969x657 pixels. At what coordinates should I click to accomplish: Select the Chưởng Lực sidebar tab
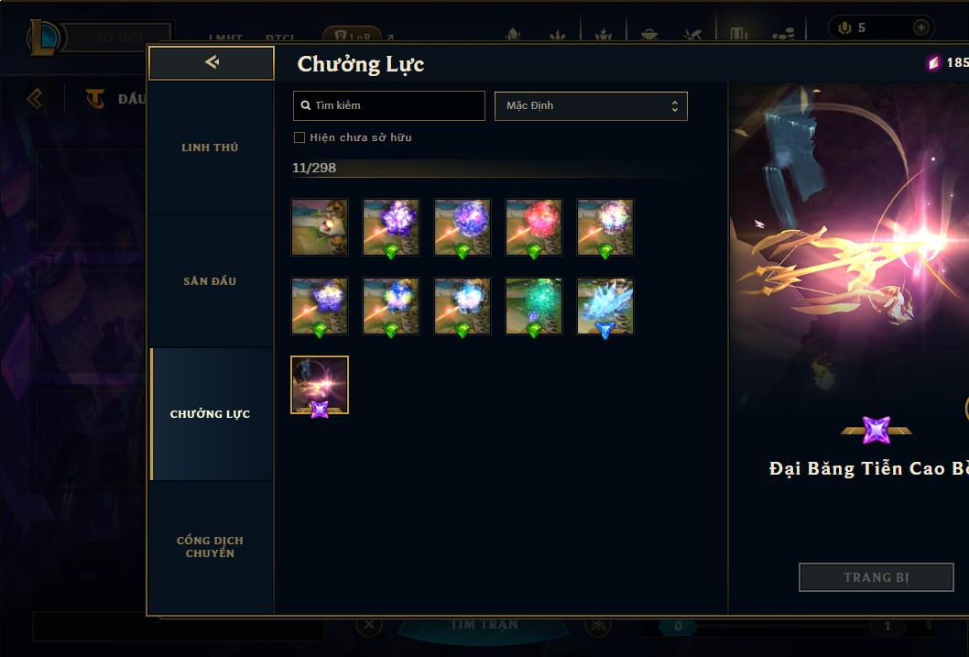(211, 414)
